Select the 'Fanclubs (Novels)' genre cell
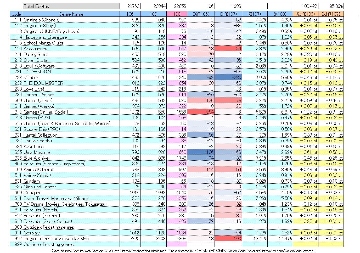Image resolution: width=360 pixels, height=253 pixels. [71, 210]
